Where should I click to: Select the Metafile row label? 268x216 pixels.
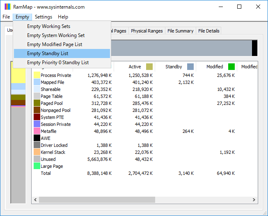(x=48, y=131)
